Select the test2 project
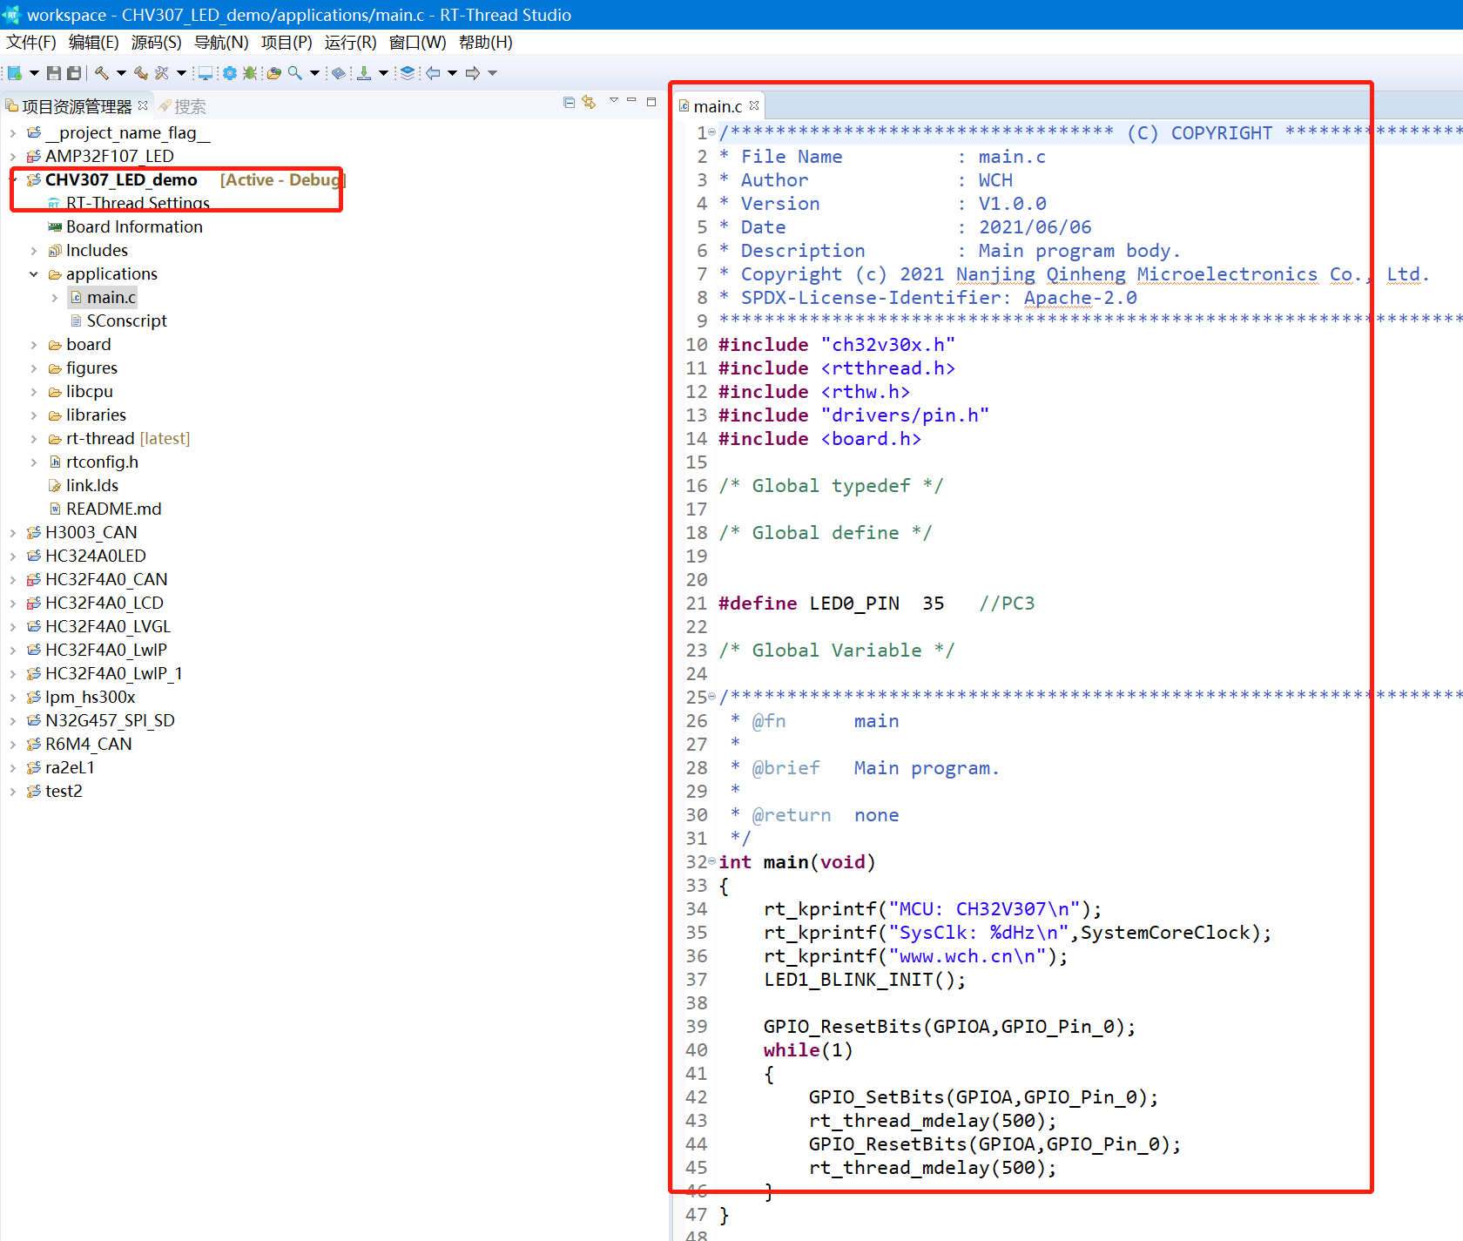 tap(54, 791)
